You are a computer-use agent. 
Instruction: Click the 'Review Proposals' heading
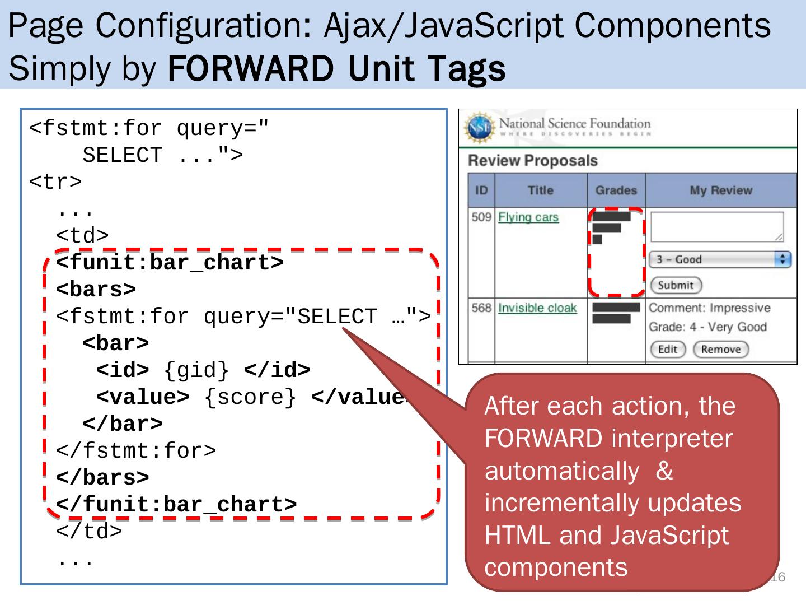coord(533,161)
